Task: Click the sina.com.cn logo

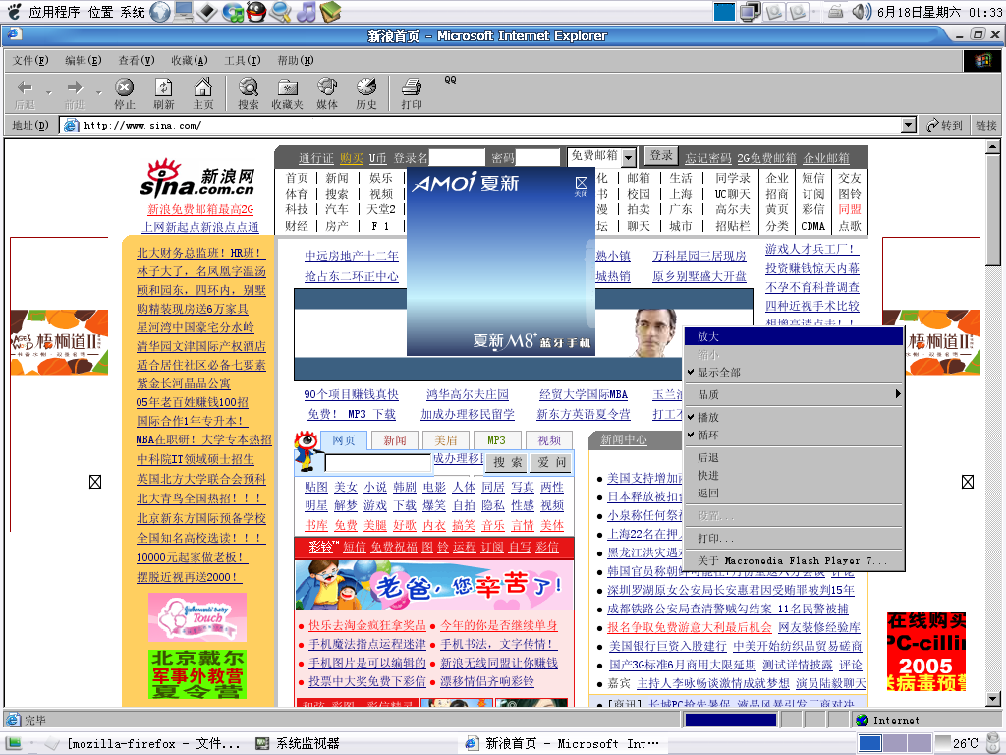Action: 196,178
